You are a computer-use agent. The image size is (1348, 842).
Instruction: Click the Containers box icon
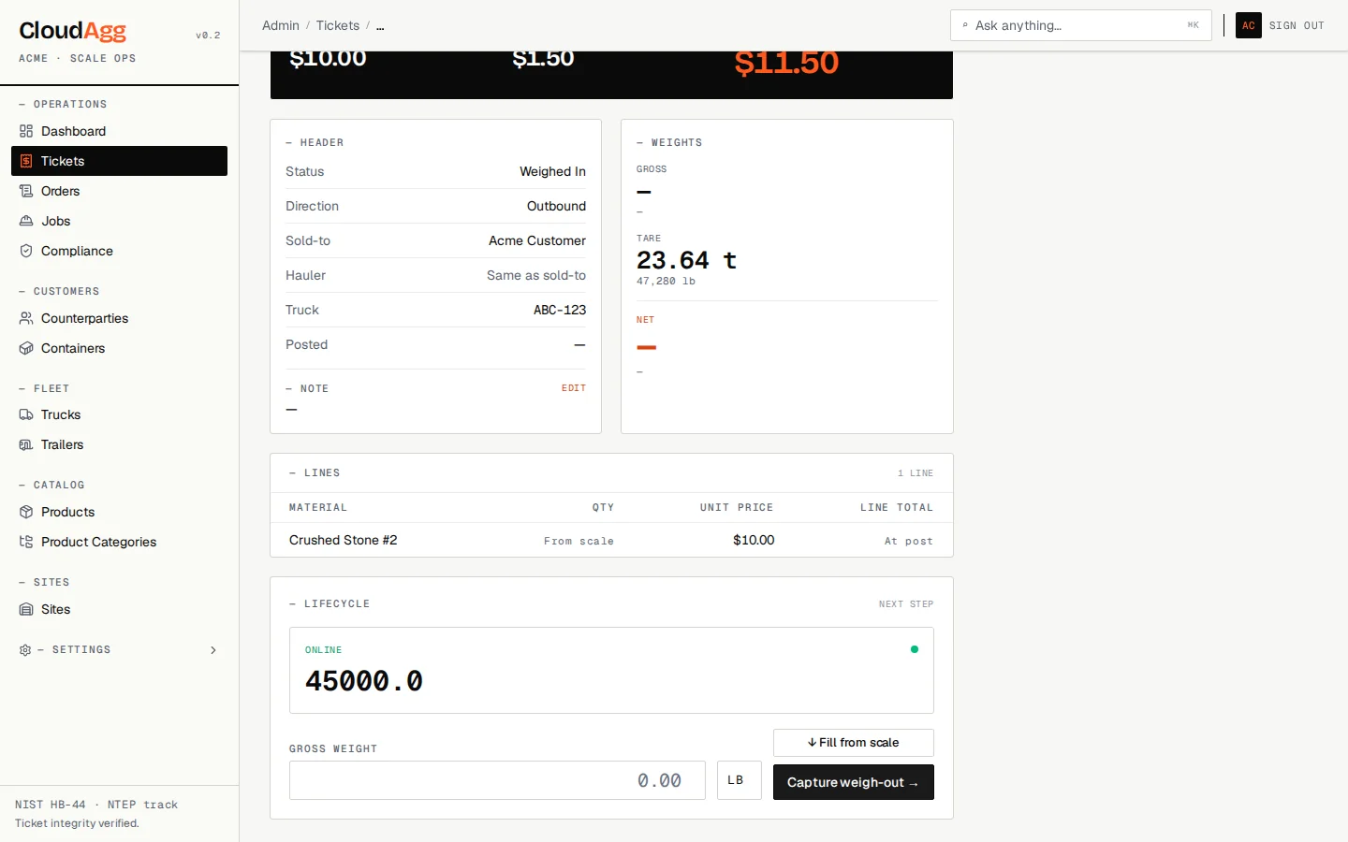(x=26, y=348)
